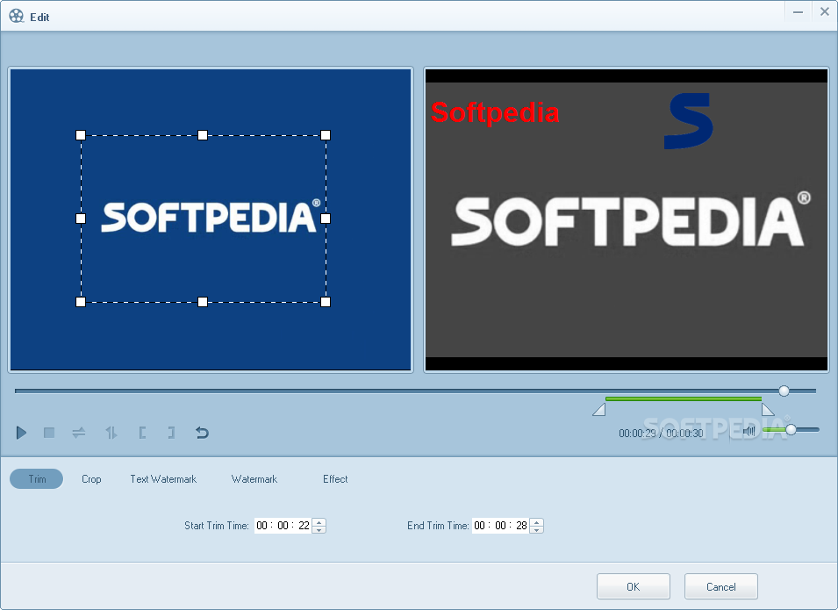Switch to the Trim tab

[x=36, y=479]
